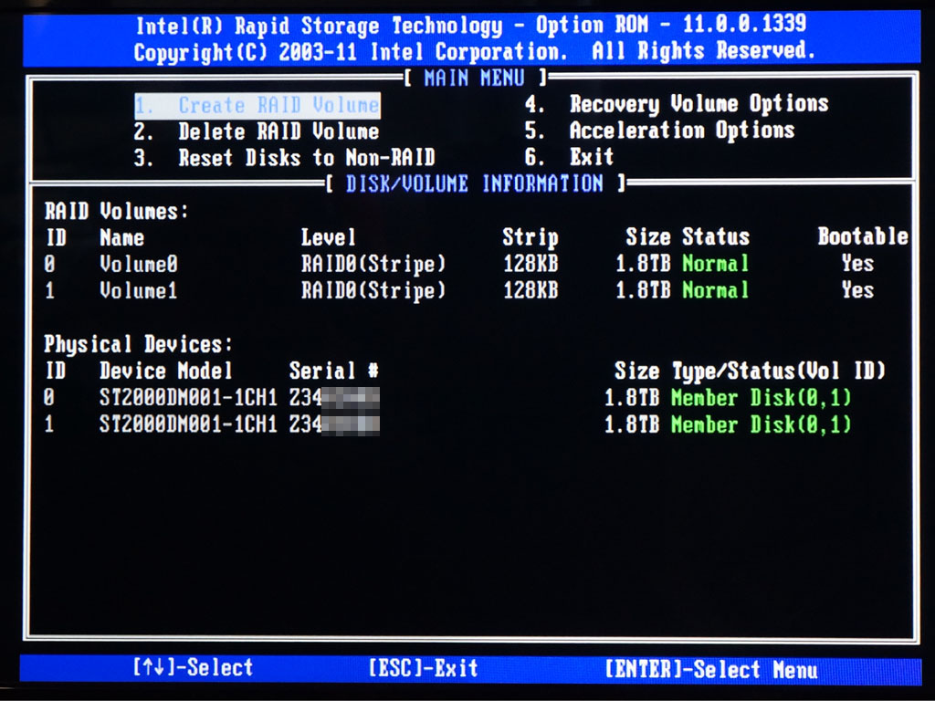This screenshot has width=935, height=701.
Task: Click the serial number of device 0
Action: [334, 398]
